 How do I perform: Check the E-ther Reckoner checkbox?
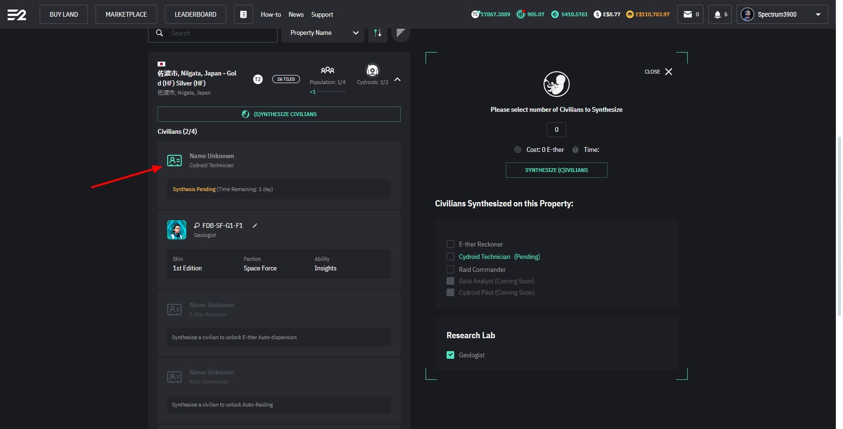[x=450, y=244]
